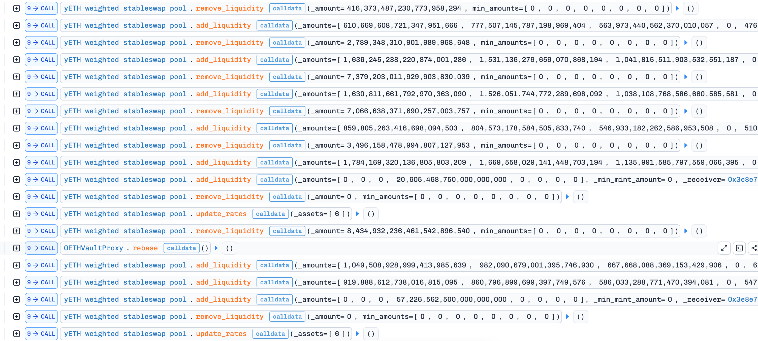
Task: Click the 0x3e8e7 receiver address on 20,605,468,750 row
Action: [742, 180]
